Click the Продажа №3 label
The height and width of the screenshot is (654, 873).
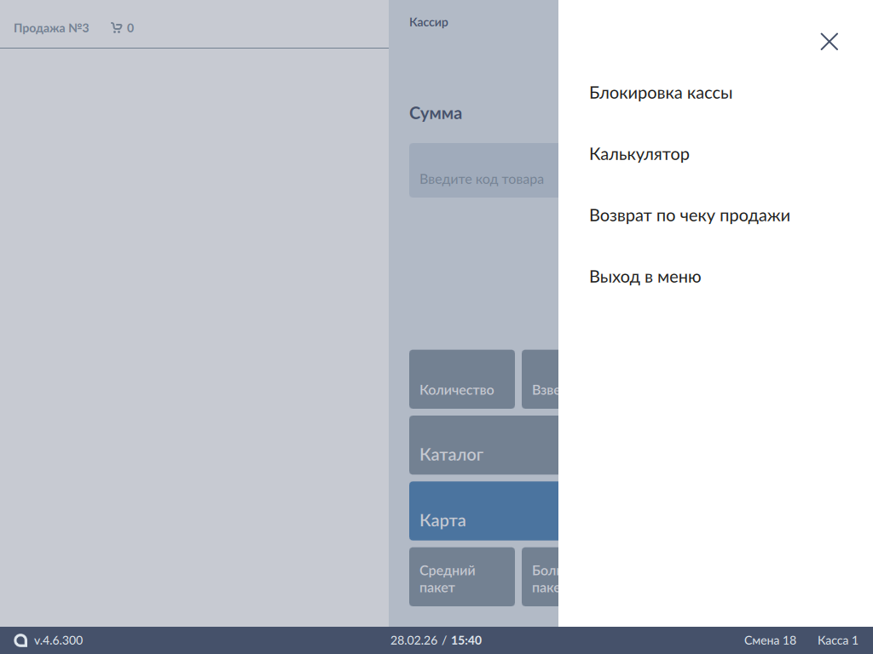[x=51, y=28]
